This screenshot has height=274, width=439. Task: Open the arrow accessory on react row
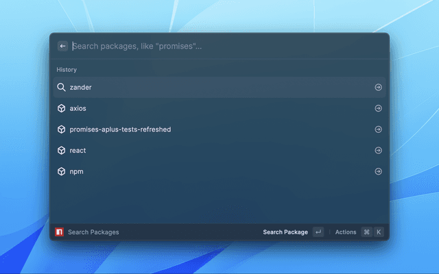point(378,151)
